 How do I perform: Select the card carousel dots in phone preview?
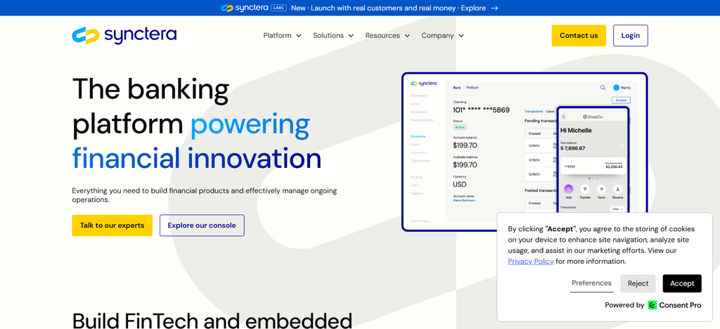click(593, 178)
